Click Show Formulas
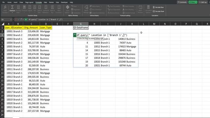Screen dimensions: 210x118 (x=128, y=6)
